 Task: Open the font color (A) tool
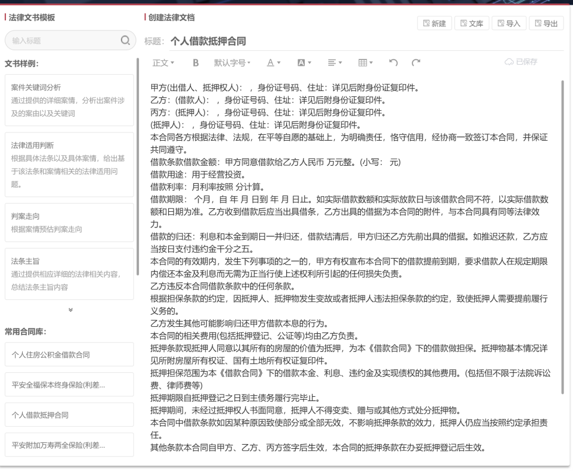click(x=270, y=61)
